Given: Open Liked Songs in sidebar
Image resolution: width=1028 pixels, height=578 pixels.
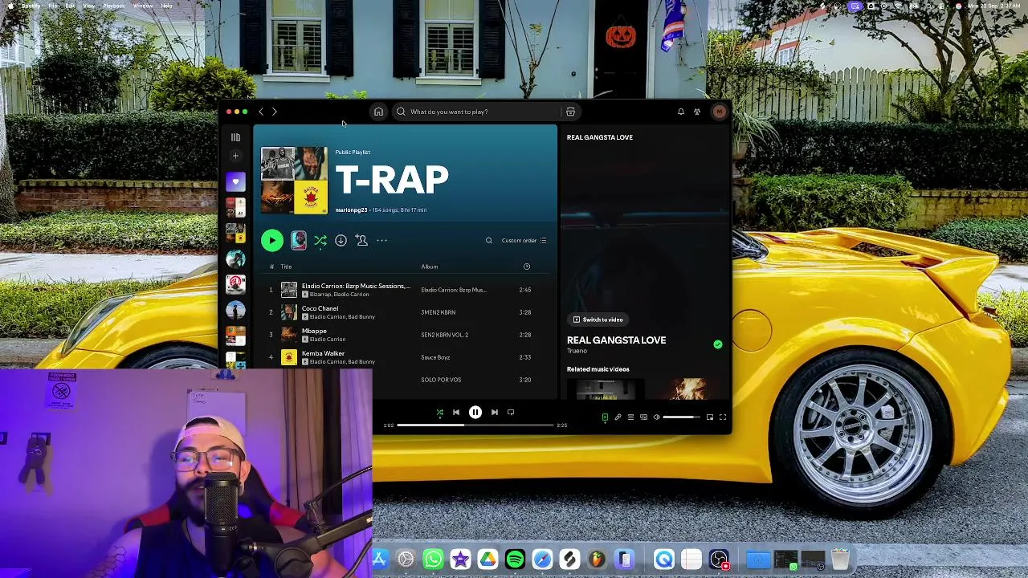Looking at the screenshot, I should (x=235, y=181).
